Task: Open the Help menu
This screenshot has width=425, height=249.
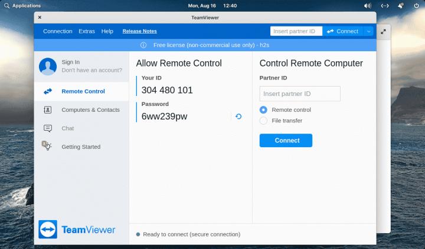Action: click(107, 31)
